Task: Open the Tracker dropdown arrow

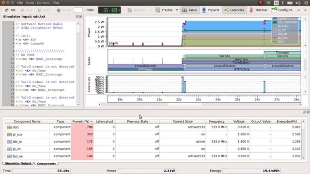Action: click(177, 10)
